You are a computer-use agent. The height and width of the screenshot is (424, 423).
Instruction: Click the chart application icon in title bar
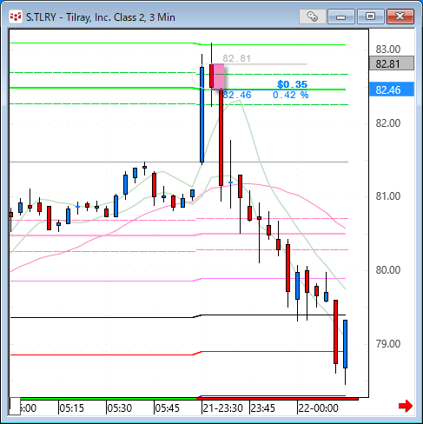tap(16, 17)
